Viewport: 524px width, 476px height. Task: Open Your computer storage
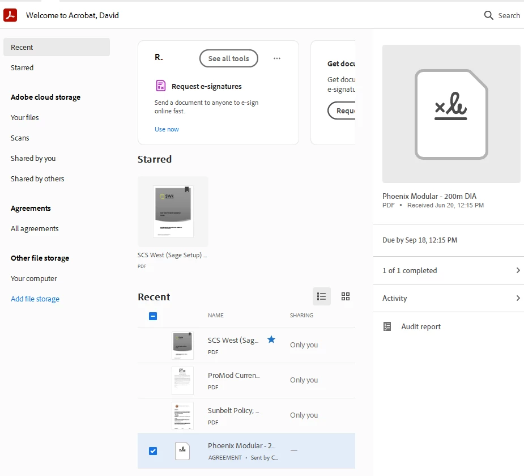tap(34, 278)
